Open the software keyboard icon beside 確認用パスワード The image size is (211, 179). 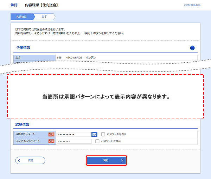94,134
